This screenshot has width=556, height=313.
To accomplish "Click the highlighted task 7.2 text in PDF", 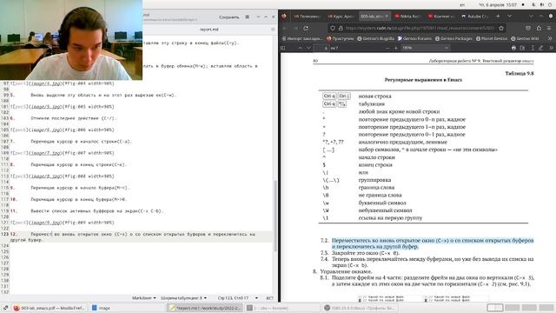I will [433, 243].
